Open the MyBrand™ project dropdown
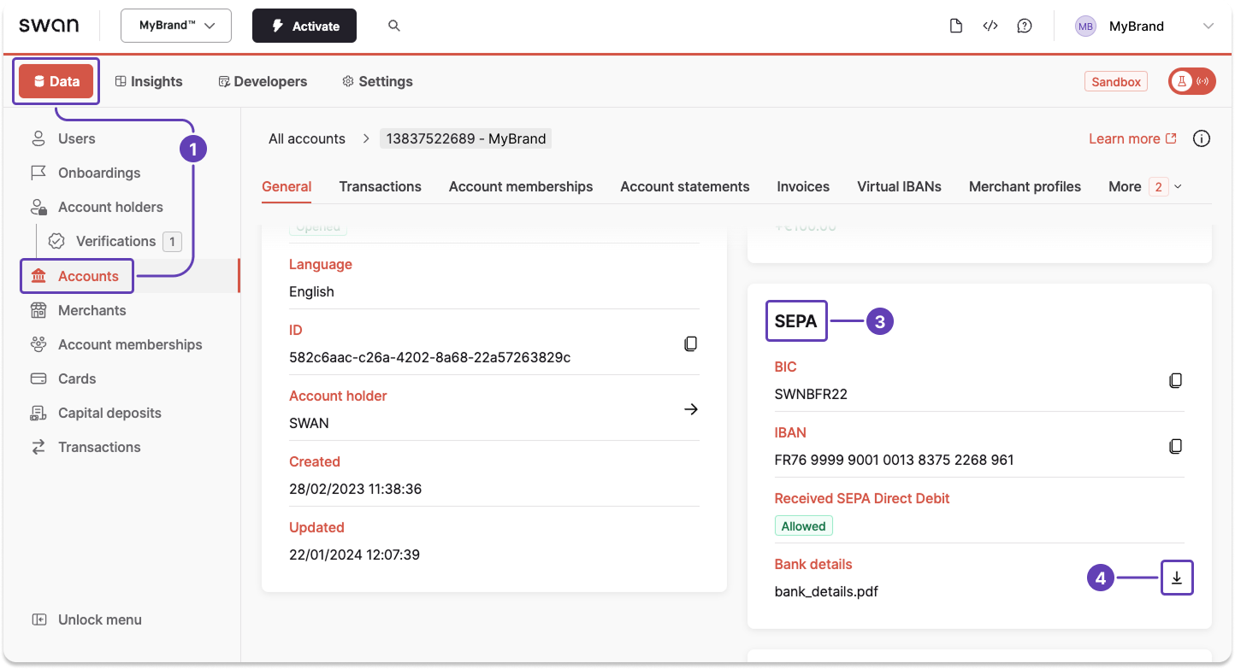The image size is (1235, 669). (x=175, y=26)
